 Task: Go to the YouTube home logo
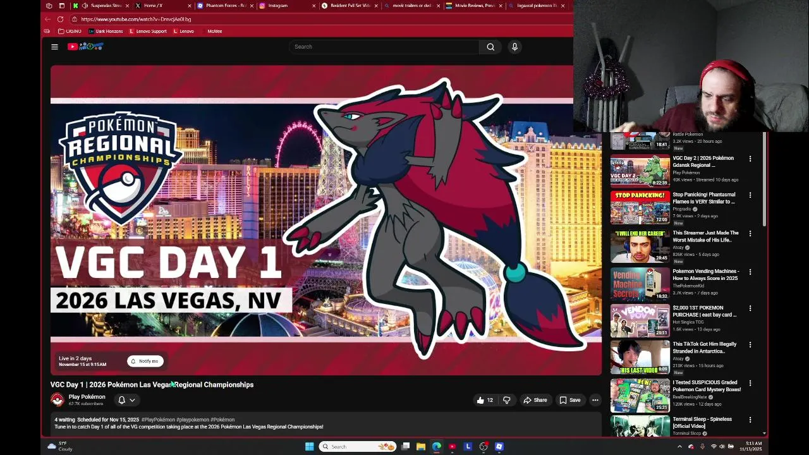coord(85,47)
